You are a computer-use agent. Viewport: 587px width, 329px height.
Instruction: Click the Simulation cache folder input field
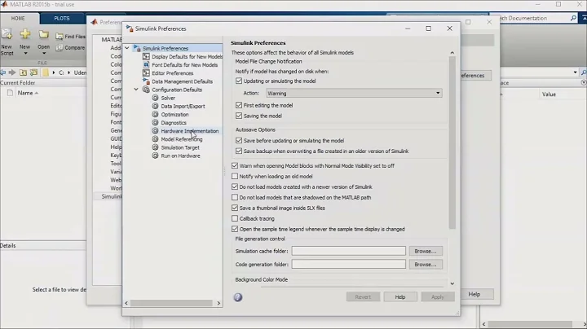tap(349, 251)
